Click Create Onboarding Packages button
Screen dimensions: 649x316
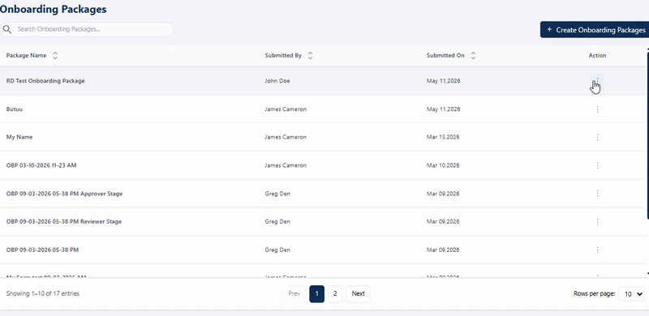pyautogui.click(x=595, y=30)
